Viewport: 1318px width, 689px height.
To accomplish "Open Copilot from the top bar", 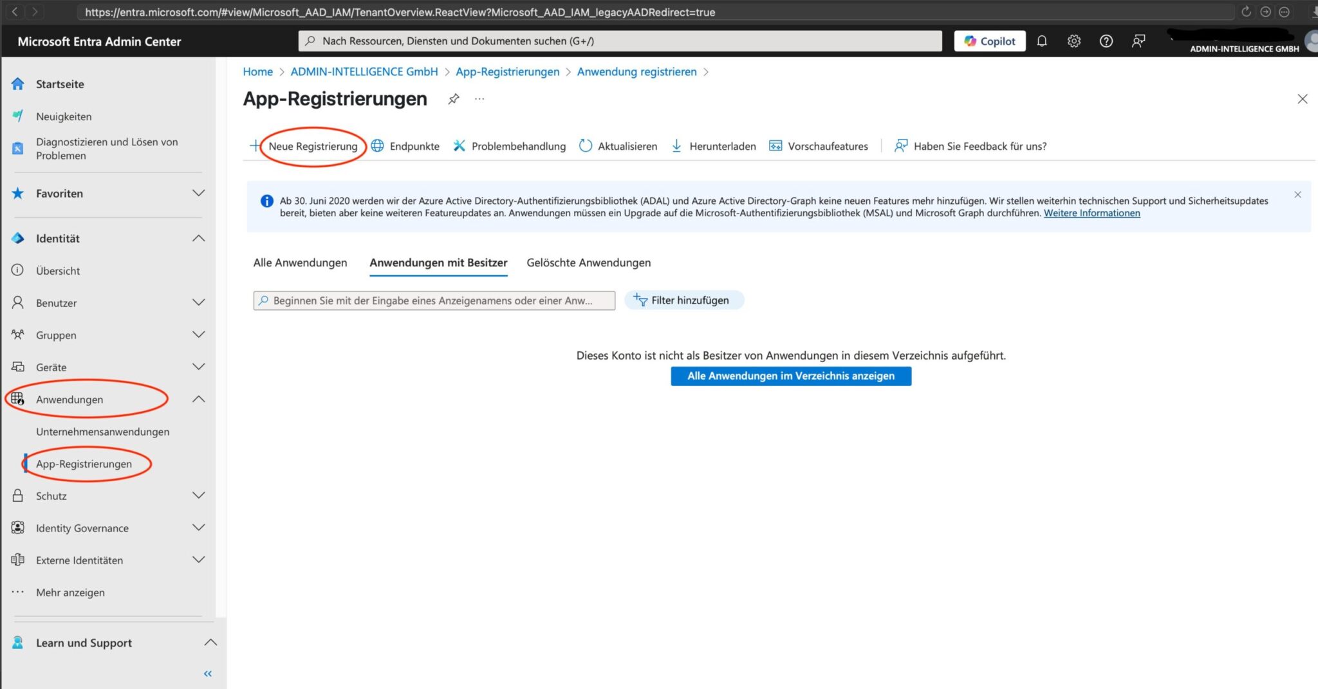I will click(x=989, y=41).
